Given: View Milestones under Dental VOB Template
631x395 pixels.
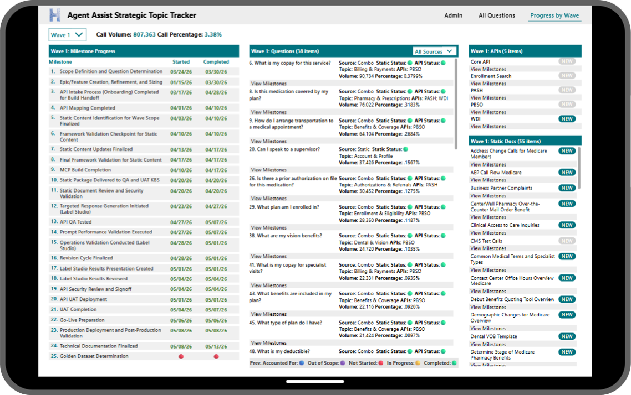Looking at the screenshot, I should coord(488,345).
